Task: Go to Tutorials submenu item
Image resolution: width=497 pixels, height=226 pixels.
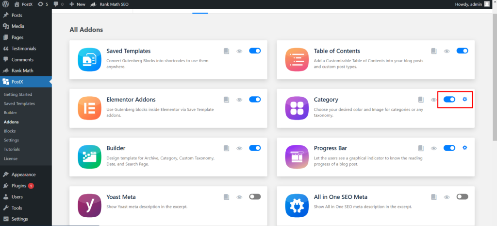Action: 12,149
